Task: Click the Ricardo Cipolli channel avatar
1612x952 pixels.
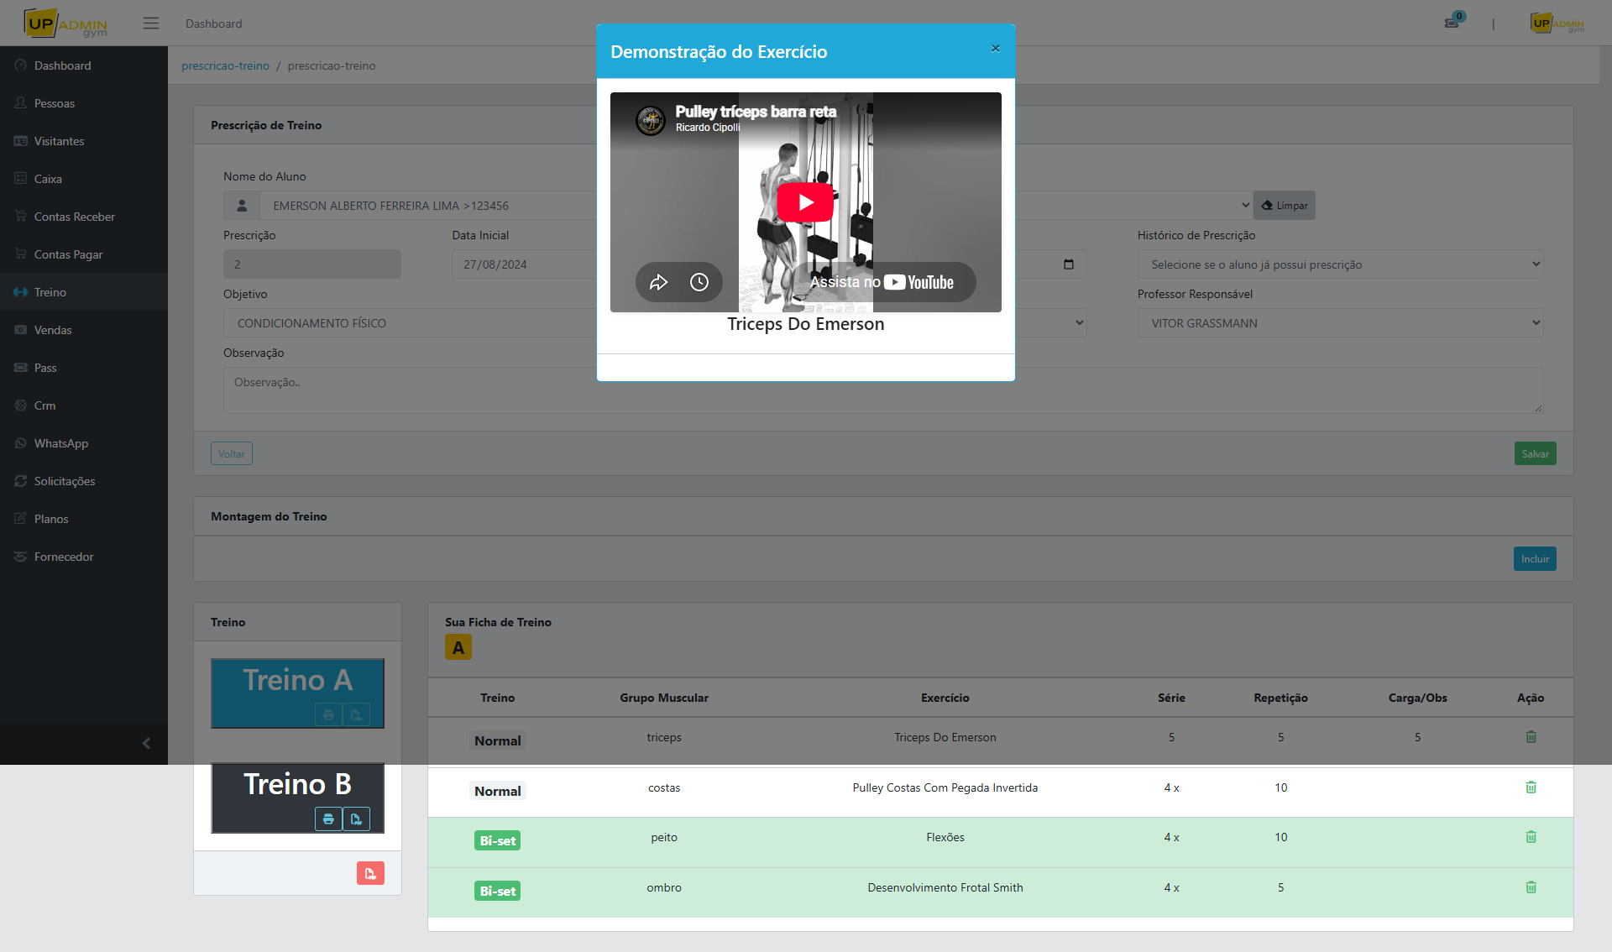Action: pos(651,120)
